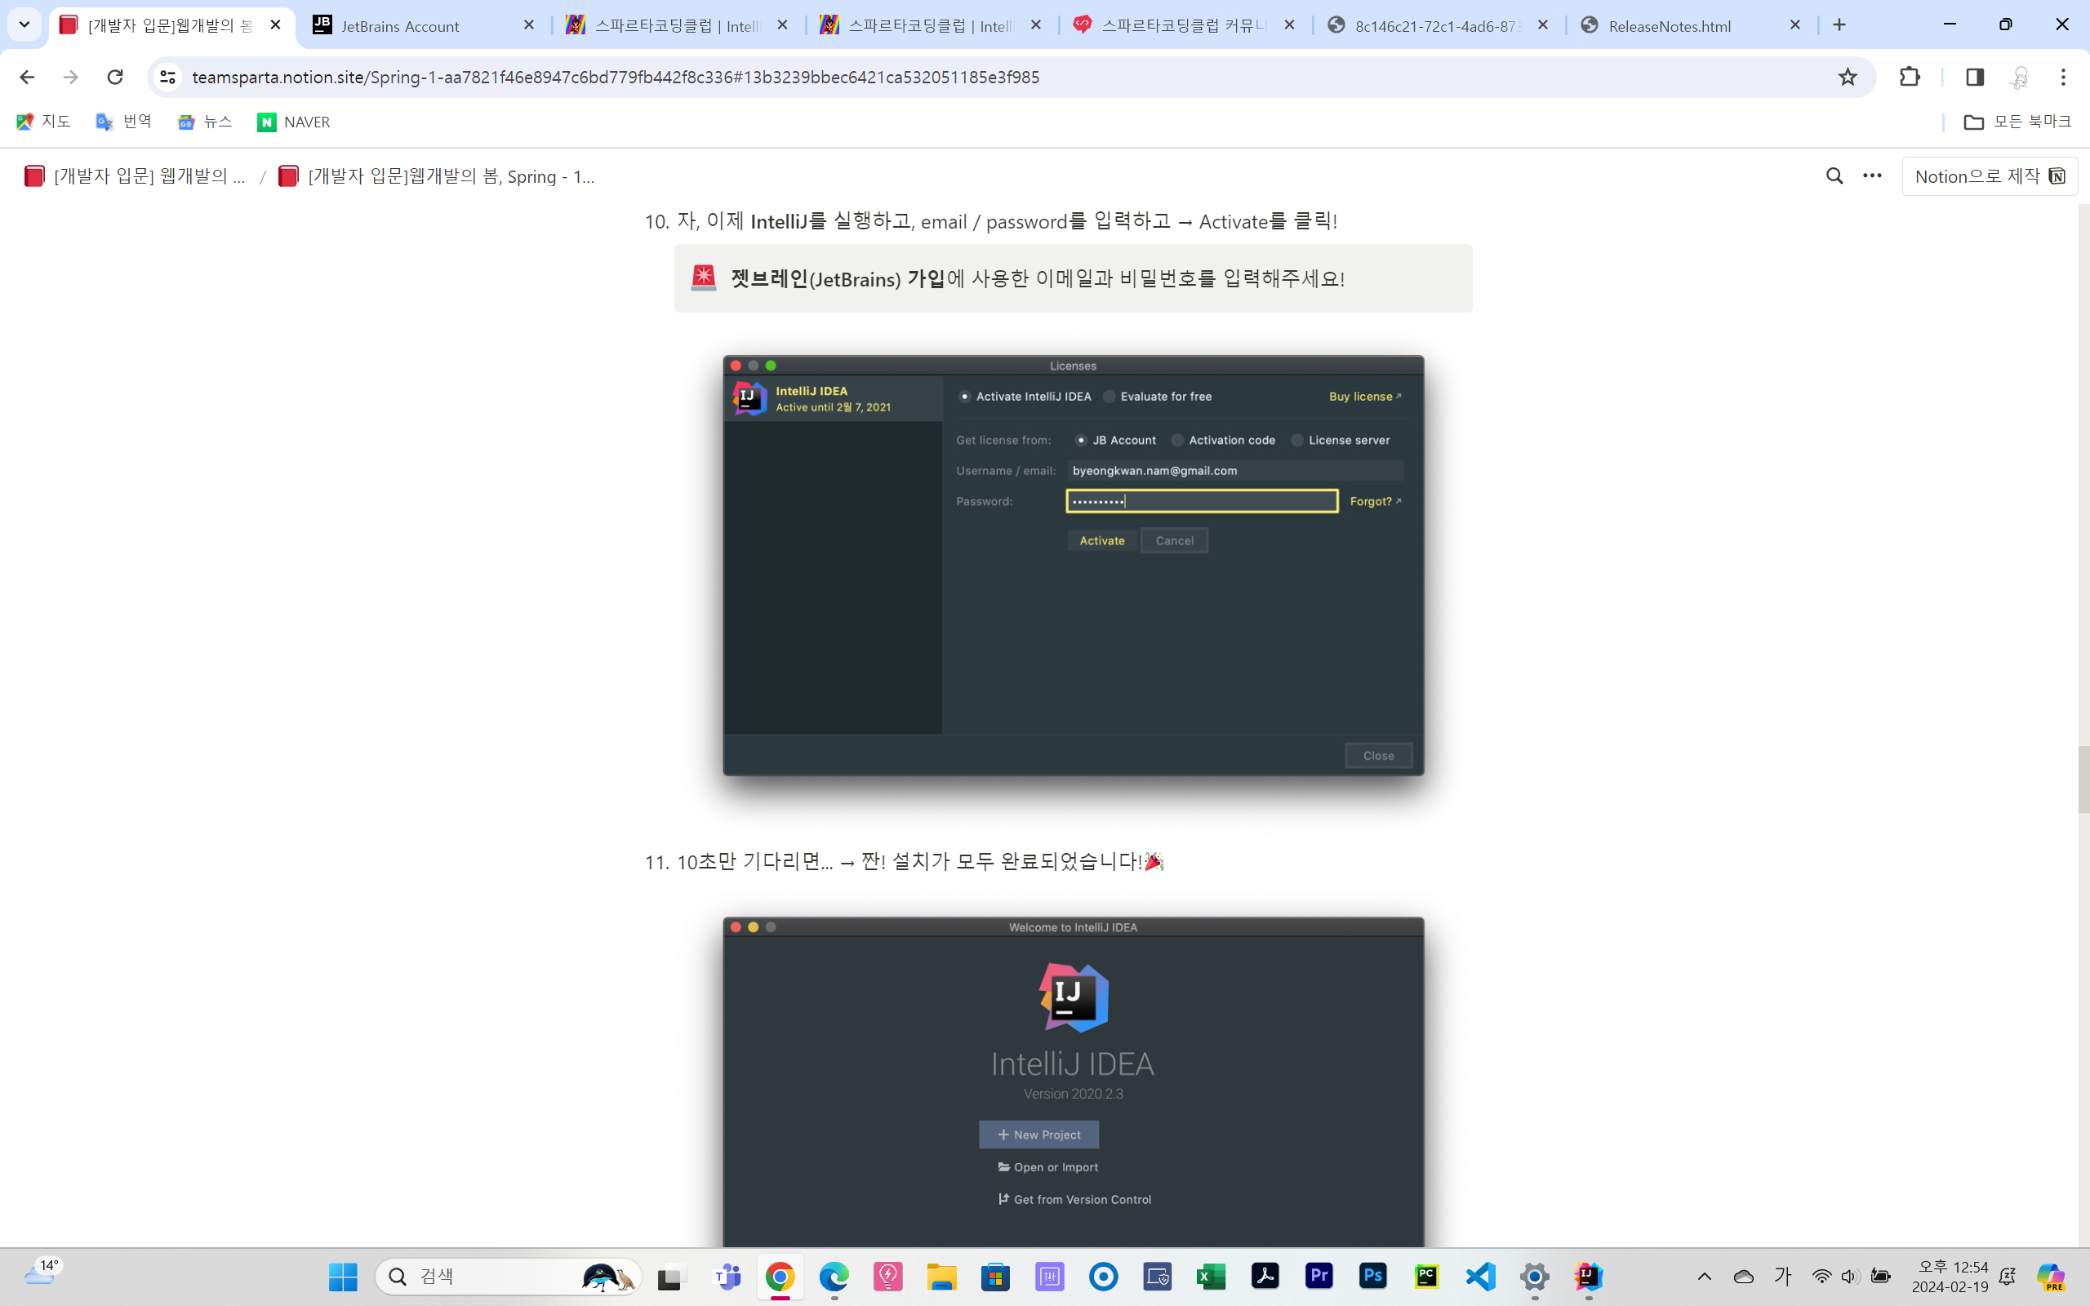Open Microsoft Store from the taskbar
The height and width of the screenshot is (1306, 2090).
click(995, 1277)
